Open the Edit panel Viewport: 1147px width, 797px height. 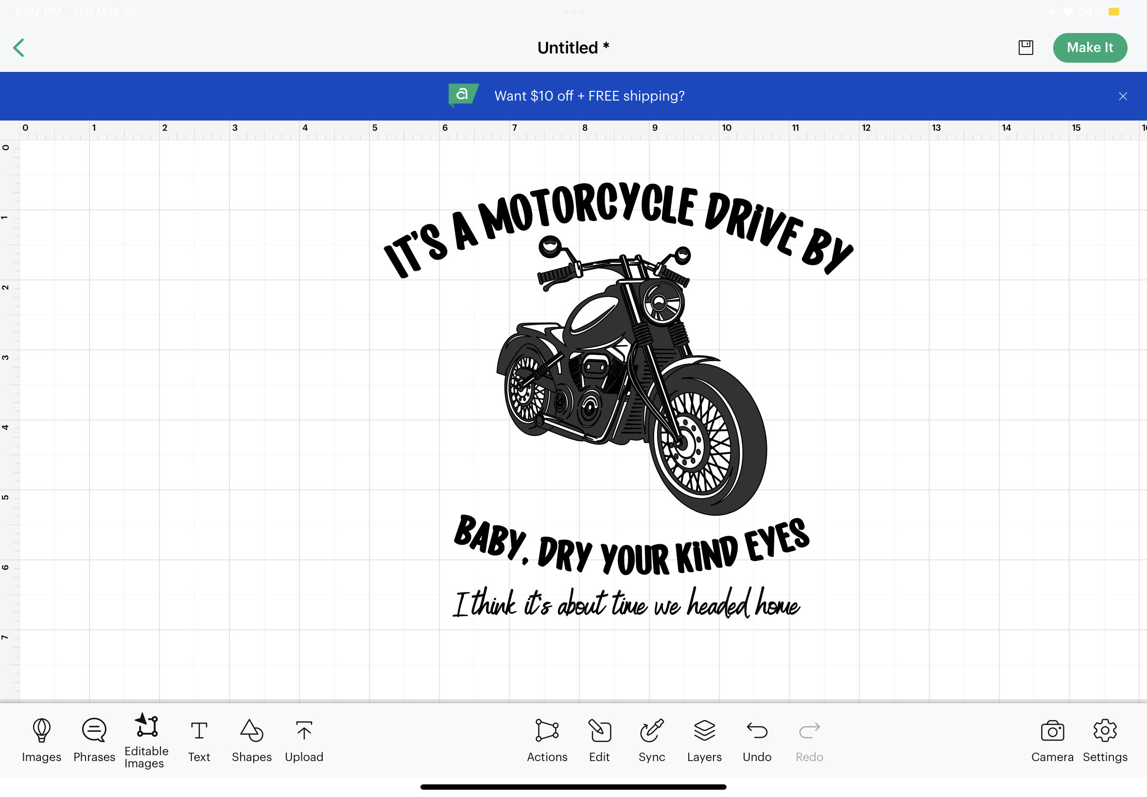599,741
